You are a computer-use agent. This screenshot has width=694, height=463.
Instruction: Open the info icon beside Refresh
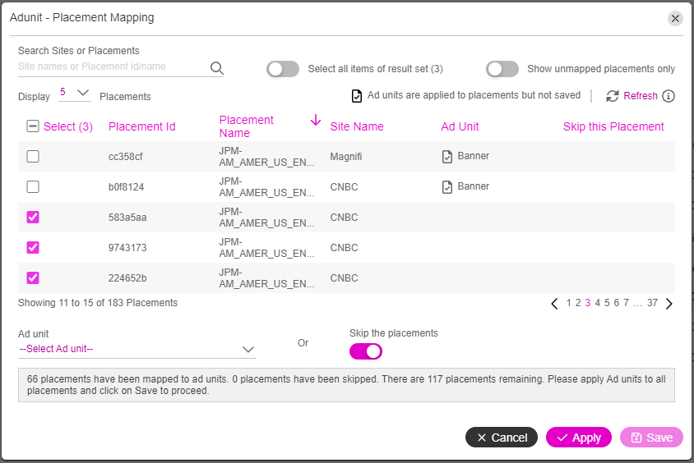coord(669,96)
